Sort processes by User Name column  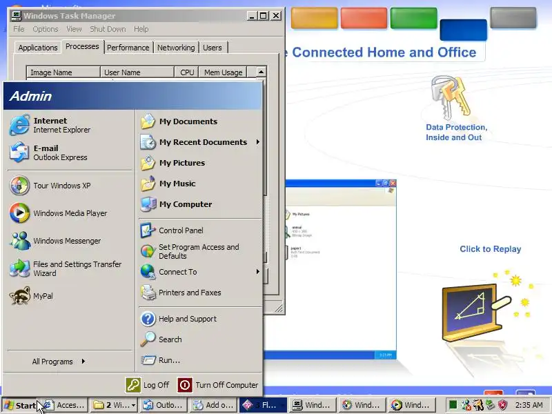137,72
